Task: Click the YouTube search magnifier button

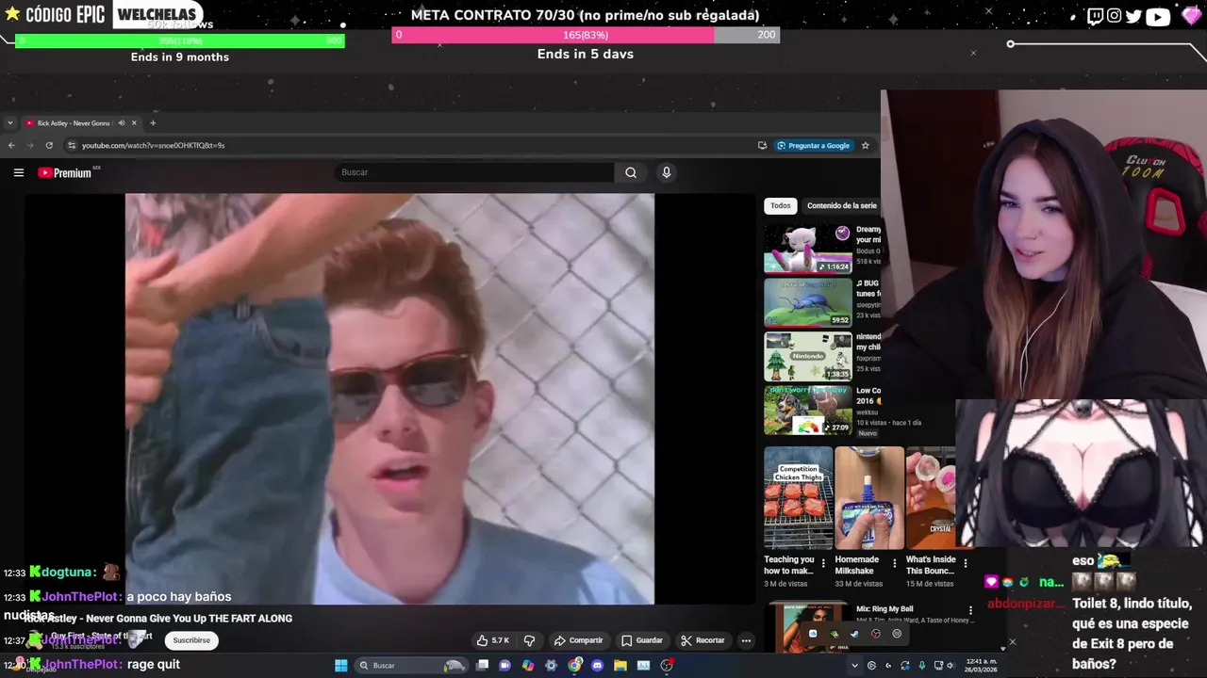Action: 631,172
